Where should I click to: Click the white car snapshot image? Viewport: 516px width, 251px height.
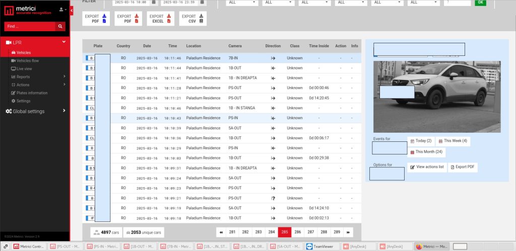(437, 96)
